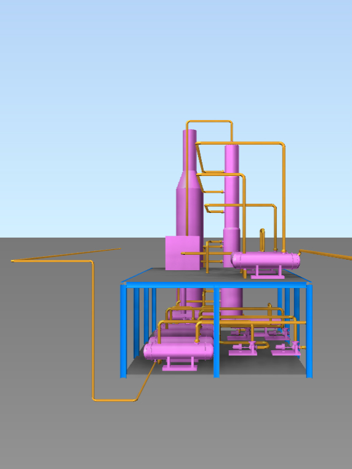Image resolution: width=352 pixels, height=469 pixels.
Task: Select the front middle pump at ground level
Action: point(243,349)
